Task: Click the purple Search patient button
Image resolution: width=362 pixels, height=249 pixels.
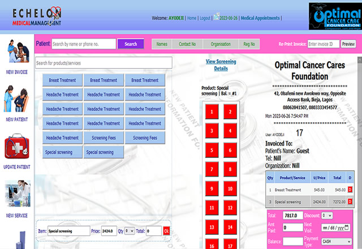Action: (x=131, y=44)
